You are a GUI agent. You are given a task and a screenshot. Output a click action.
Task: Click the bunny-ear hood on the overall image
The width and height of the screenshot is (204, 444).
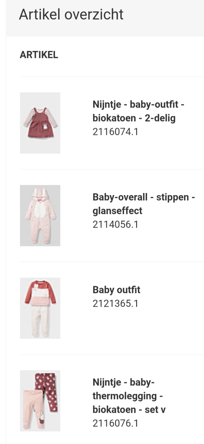click(40, 194)
